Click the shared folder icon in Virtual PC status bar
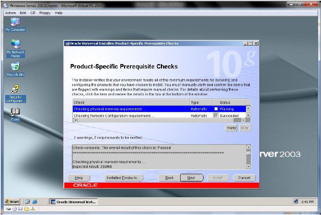321x215 pixels. 27,209
